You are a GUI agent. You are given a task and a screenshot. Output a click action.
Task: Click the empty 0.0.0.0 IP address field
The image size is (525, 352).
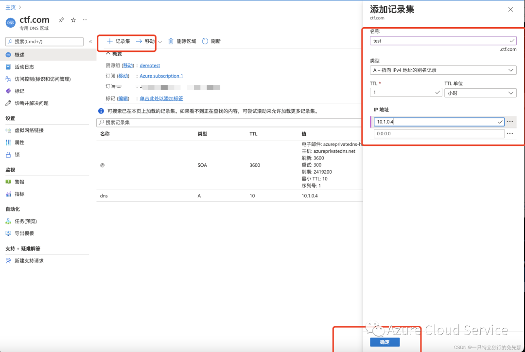coord(439,134)
